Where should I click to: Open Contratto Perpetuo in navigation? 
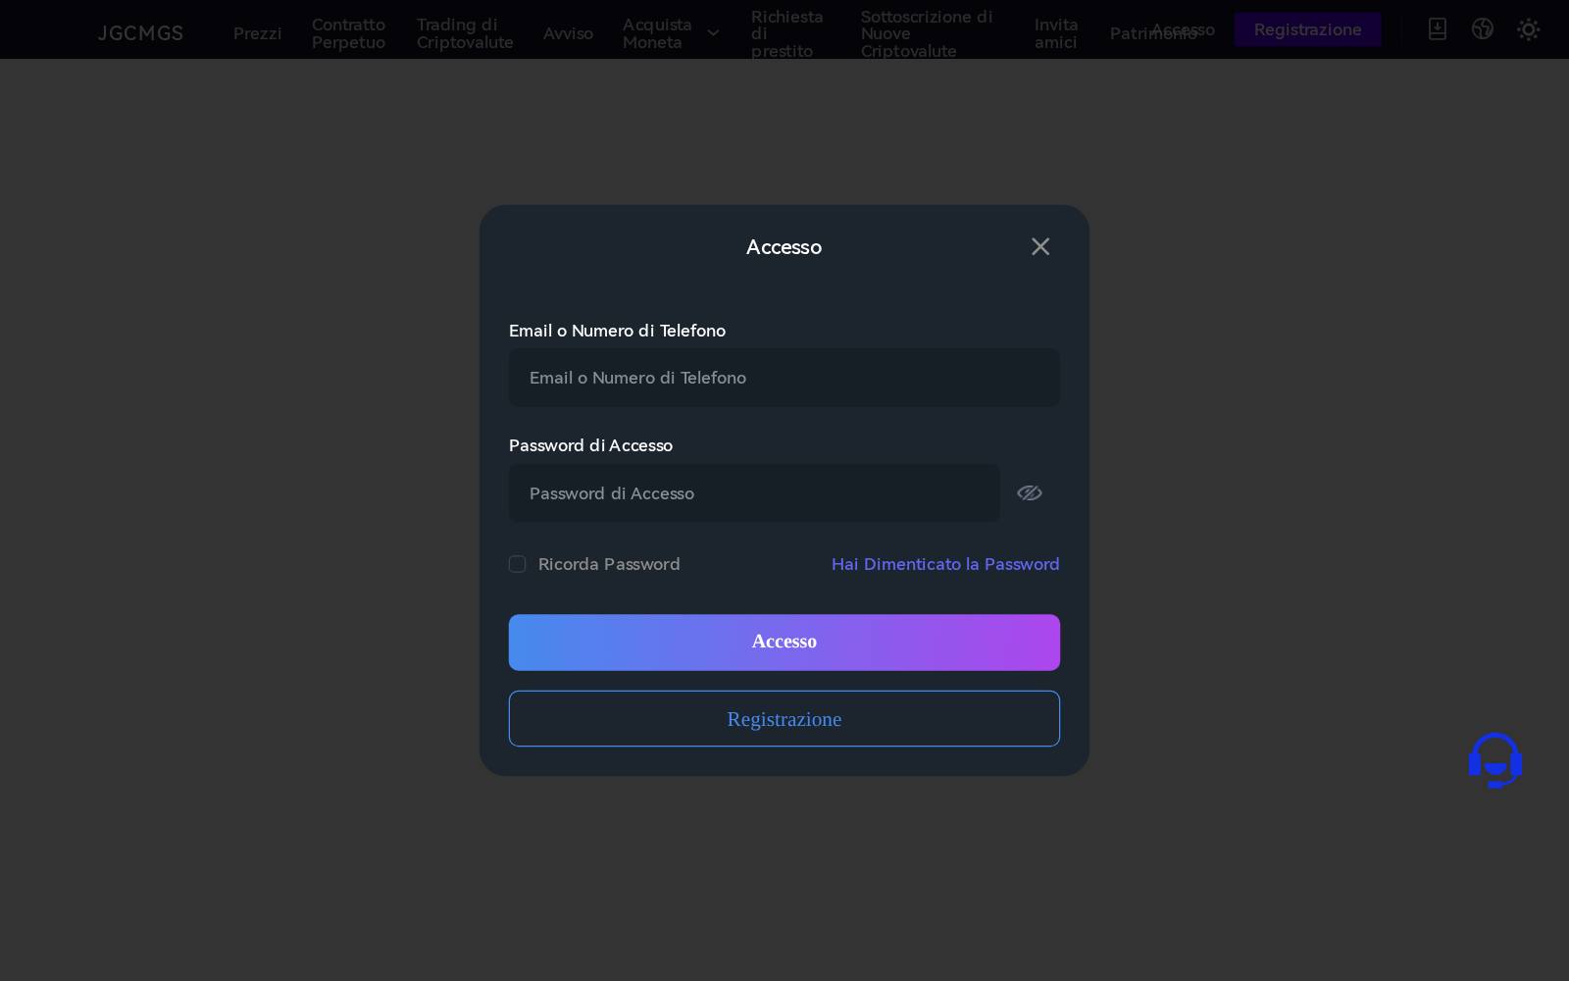pyautogui.click(x=348, y=33)
